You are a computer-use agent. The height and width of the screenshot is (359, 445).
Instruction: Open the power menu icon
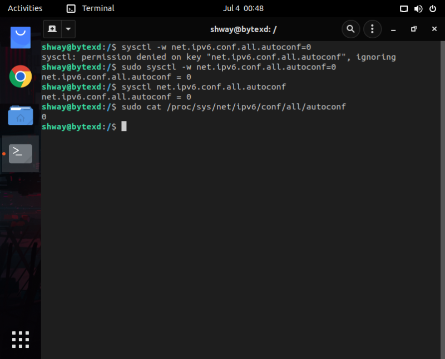[x=433, y=8]
